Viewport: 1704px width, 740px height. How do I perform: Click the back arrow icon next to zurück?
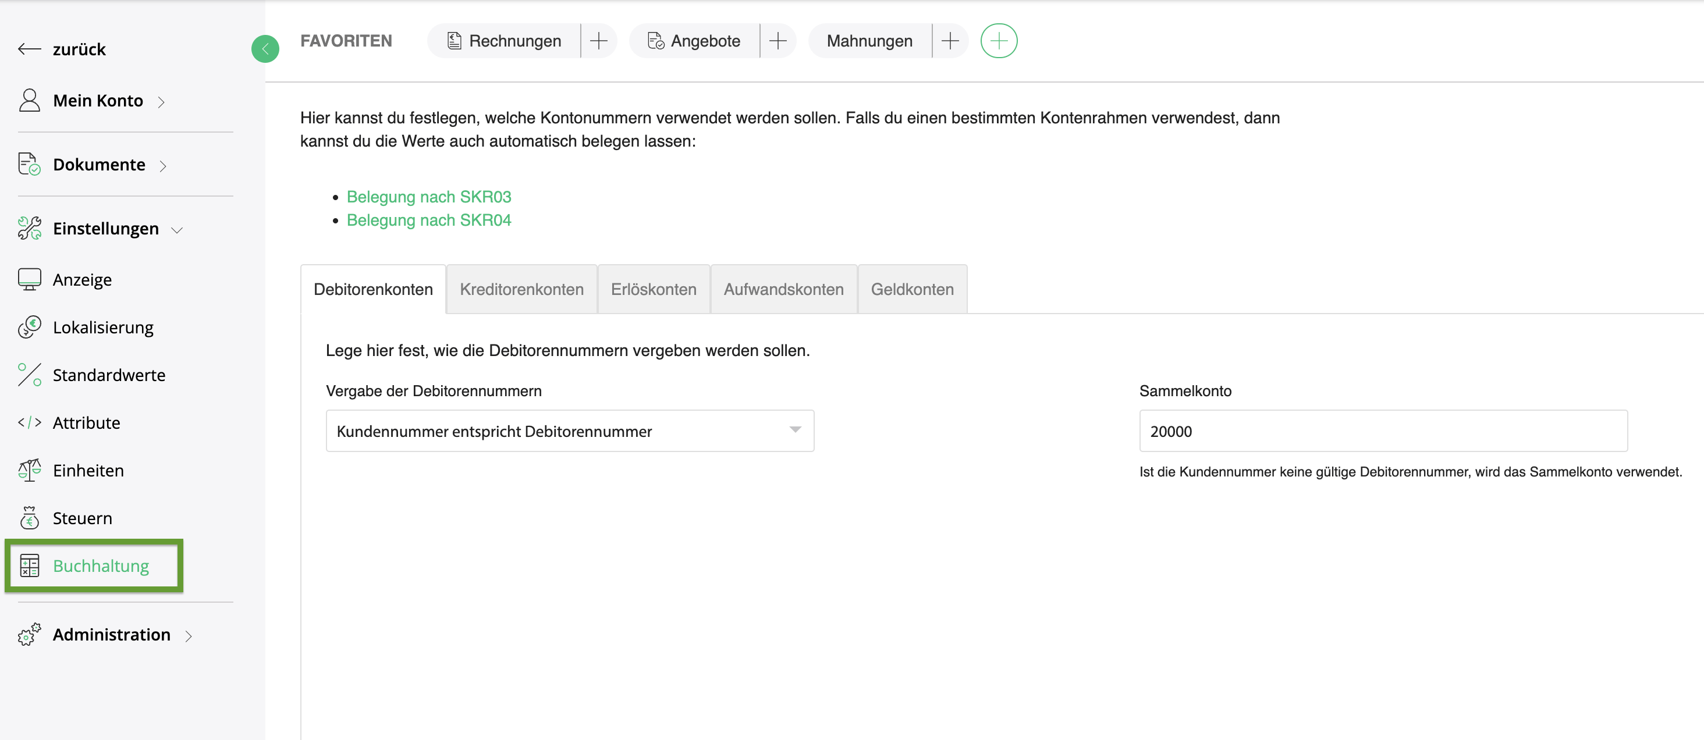click(30, 49)
